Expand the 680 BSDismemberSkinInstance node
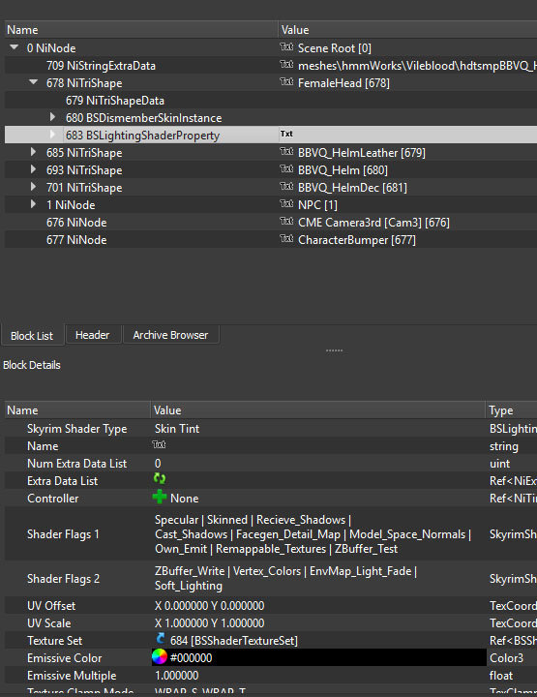This screenshot has height=697, width=537. point(52,117)
